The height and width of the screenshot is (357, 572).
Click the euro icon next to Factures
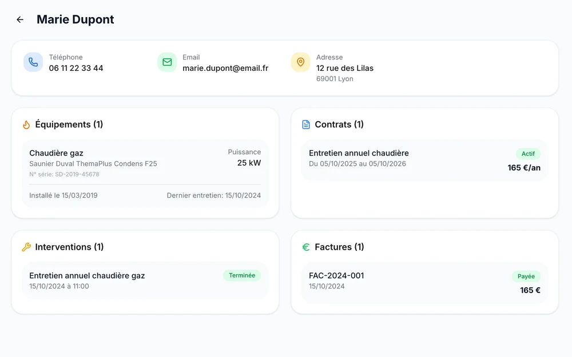click(x=305, y=247)
